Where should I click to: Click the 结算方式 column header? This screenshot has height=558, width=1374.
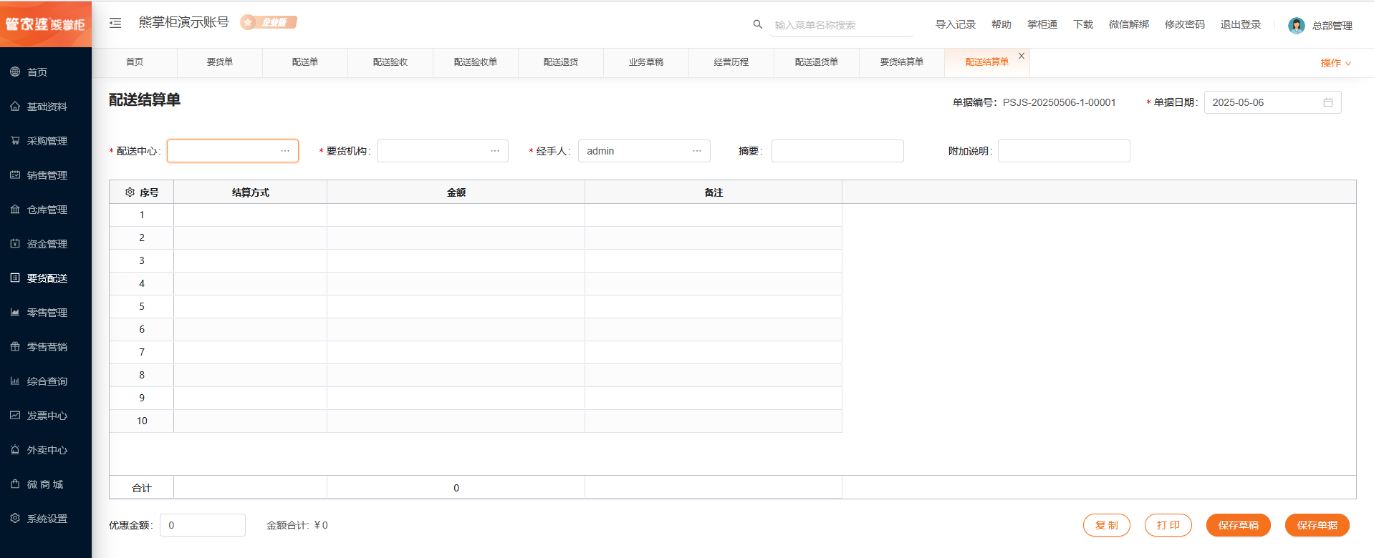pos(250,192)
